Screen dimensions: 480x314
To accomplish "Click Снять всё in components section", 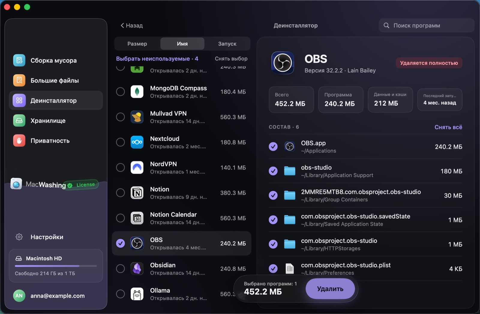I will point(448,127).
